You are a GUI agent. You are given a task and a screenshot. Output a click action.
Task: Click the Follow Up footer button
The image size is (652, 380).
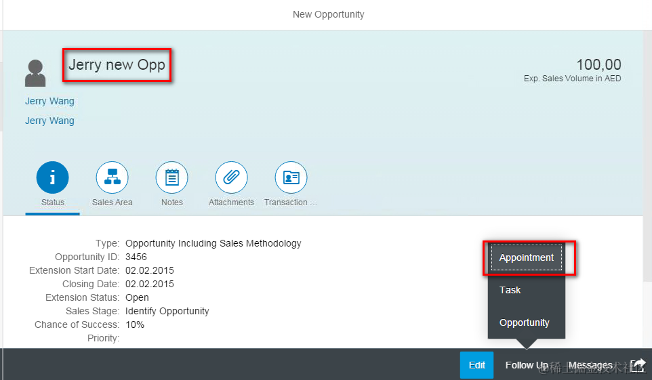click(527, 365)
